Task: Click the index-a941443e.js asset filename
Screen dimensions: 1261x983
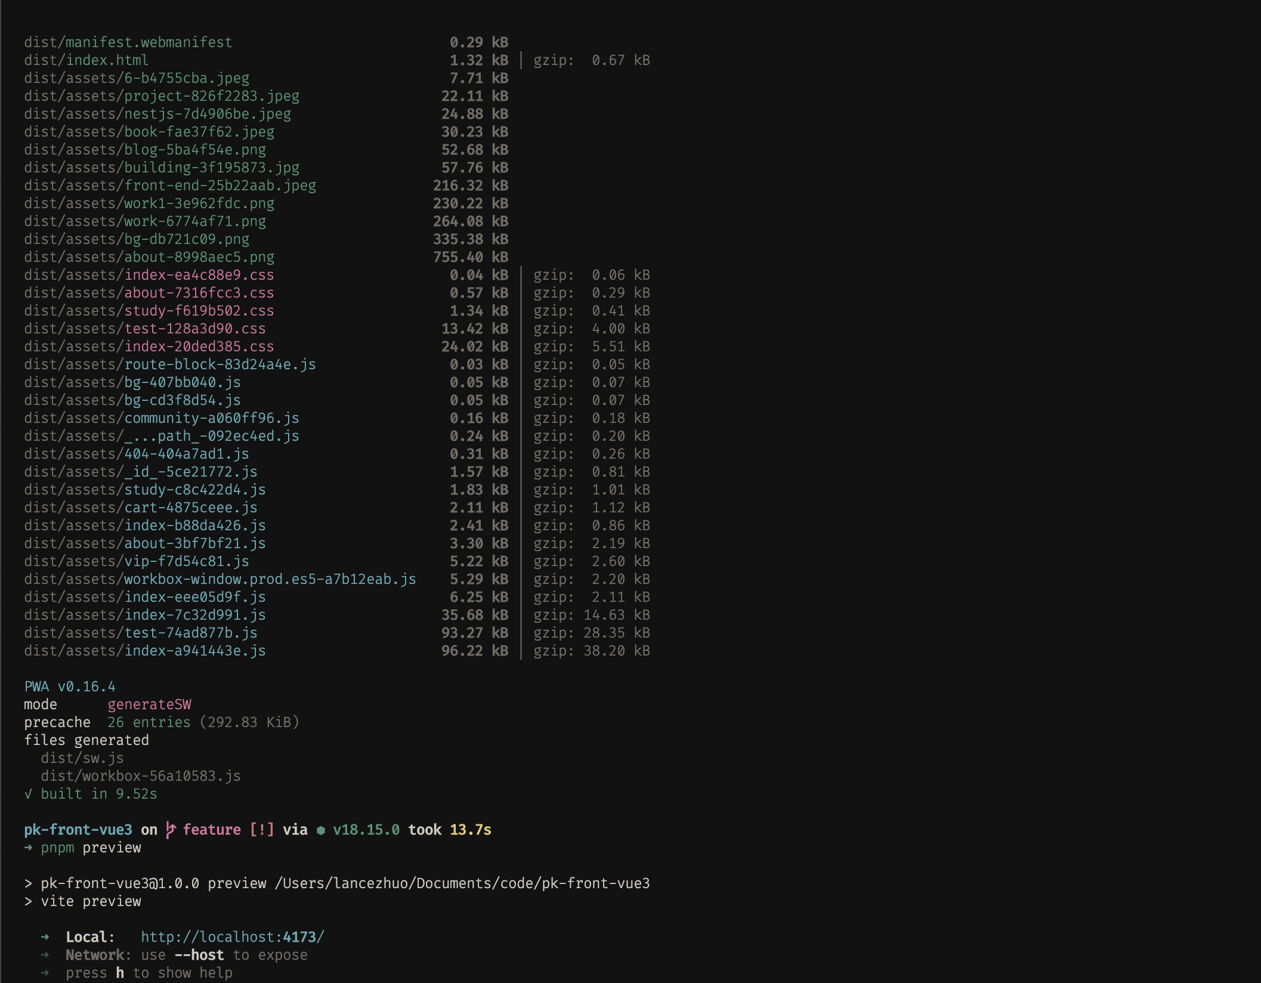Action: click(x=194, y=651)
